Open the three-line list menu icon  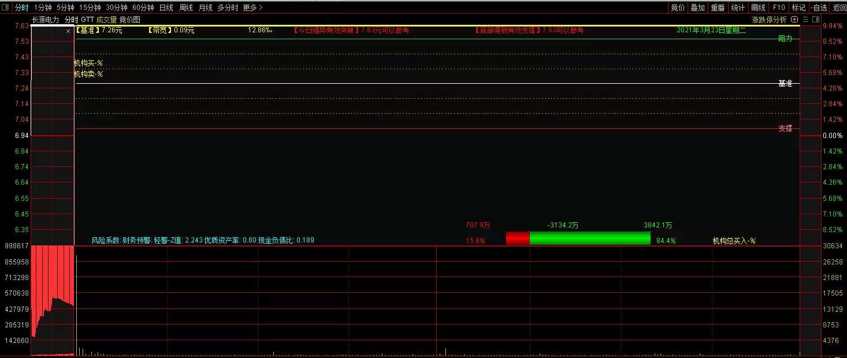pos(805,19)
